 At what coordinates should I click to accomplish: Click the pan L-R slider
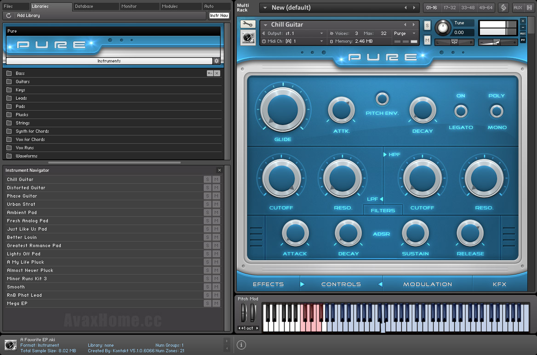(x=454, y=42)
